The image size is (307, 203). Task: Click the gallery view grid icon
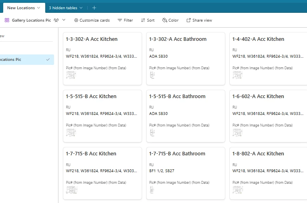pyautogui.click(x=7, y=20)
